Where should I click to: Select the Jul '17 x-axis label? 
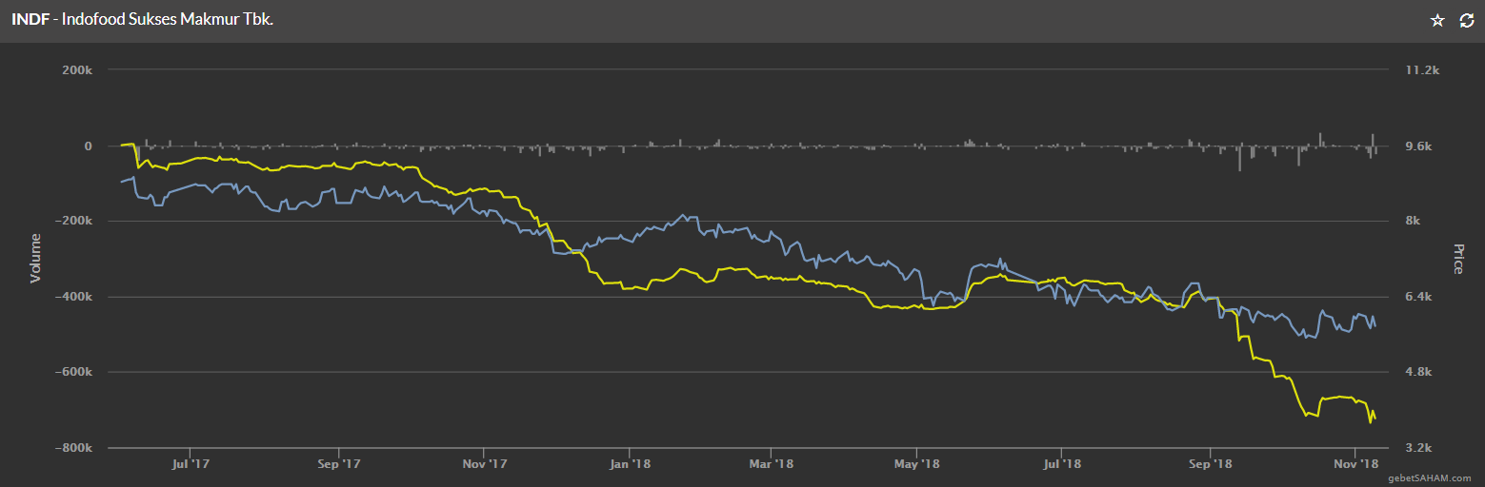pos(191,464)
